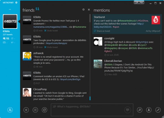164x118 pixels.
Task: Click the add column plus button
Action: (x=26, y=110)
